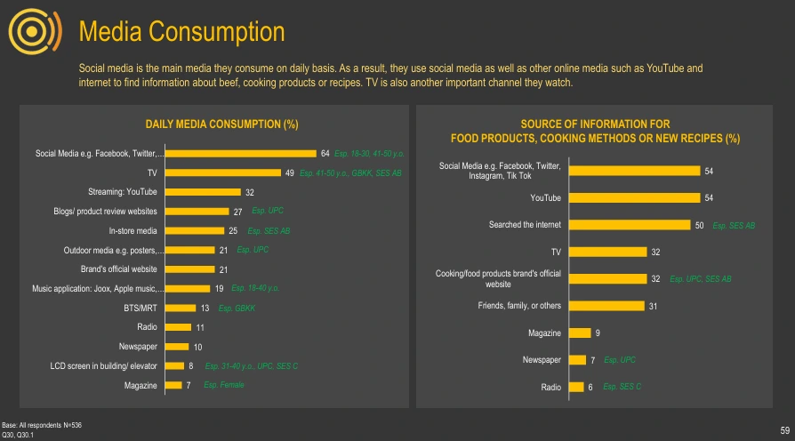
Task: Click the In-store media bar valued 25
Action: pyautogui.click(x=194, y=231)
